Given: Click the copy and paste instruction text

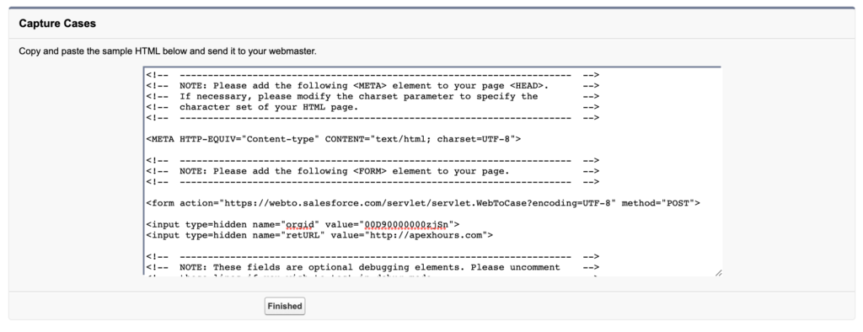Looking at the screenshot, I should [x=168, y=51].
